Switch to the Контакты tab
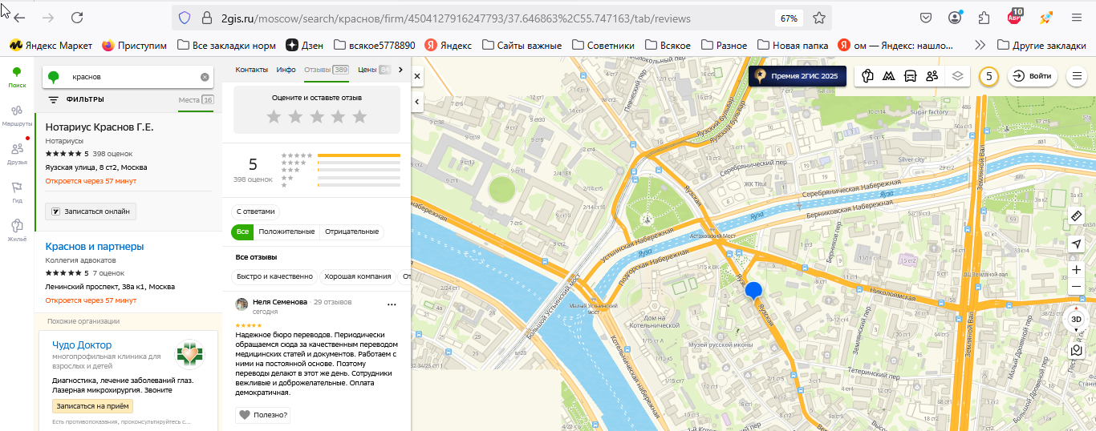The image size is (1096, 431). pyautogui.click(x=251, y=70)
